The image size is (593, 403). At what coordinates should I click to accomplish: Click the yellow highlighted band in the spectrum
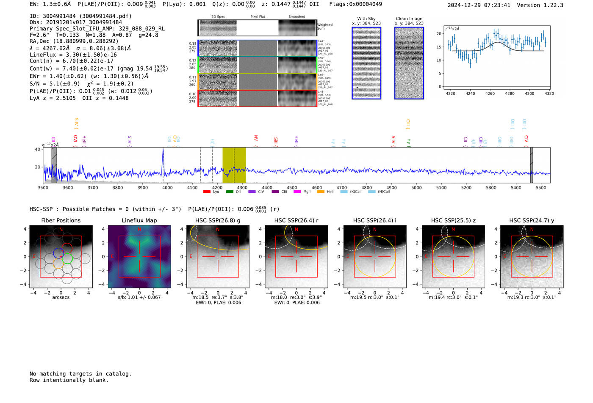(x=234, y=165)
